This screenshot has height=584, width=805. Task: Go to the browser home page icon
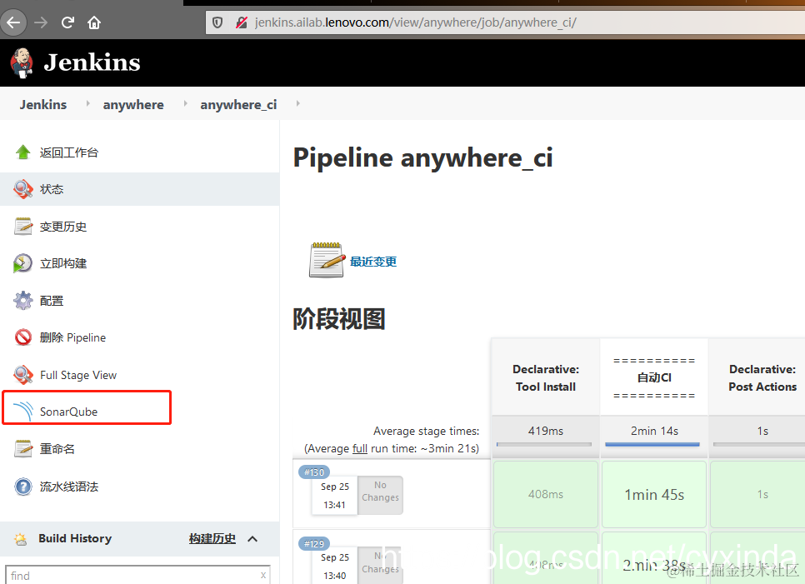pos(94,22)
